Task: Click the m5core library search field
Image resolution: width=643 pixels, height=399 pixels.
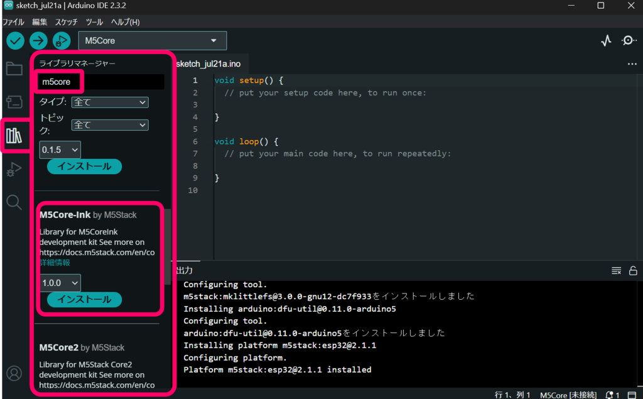Action: (x=102, y=82)
